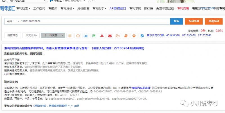Expand the 专利助手 menu
This screenshot has height=113, width=225.
(99, 8)
